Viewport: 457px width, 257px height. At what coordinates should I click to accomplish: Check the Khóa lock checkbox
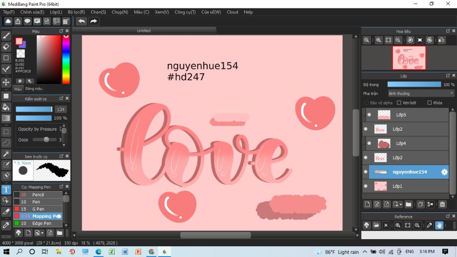(x=429, y=103)
